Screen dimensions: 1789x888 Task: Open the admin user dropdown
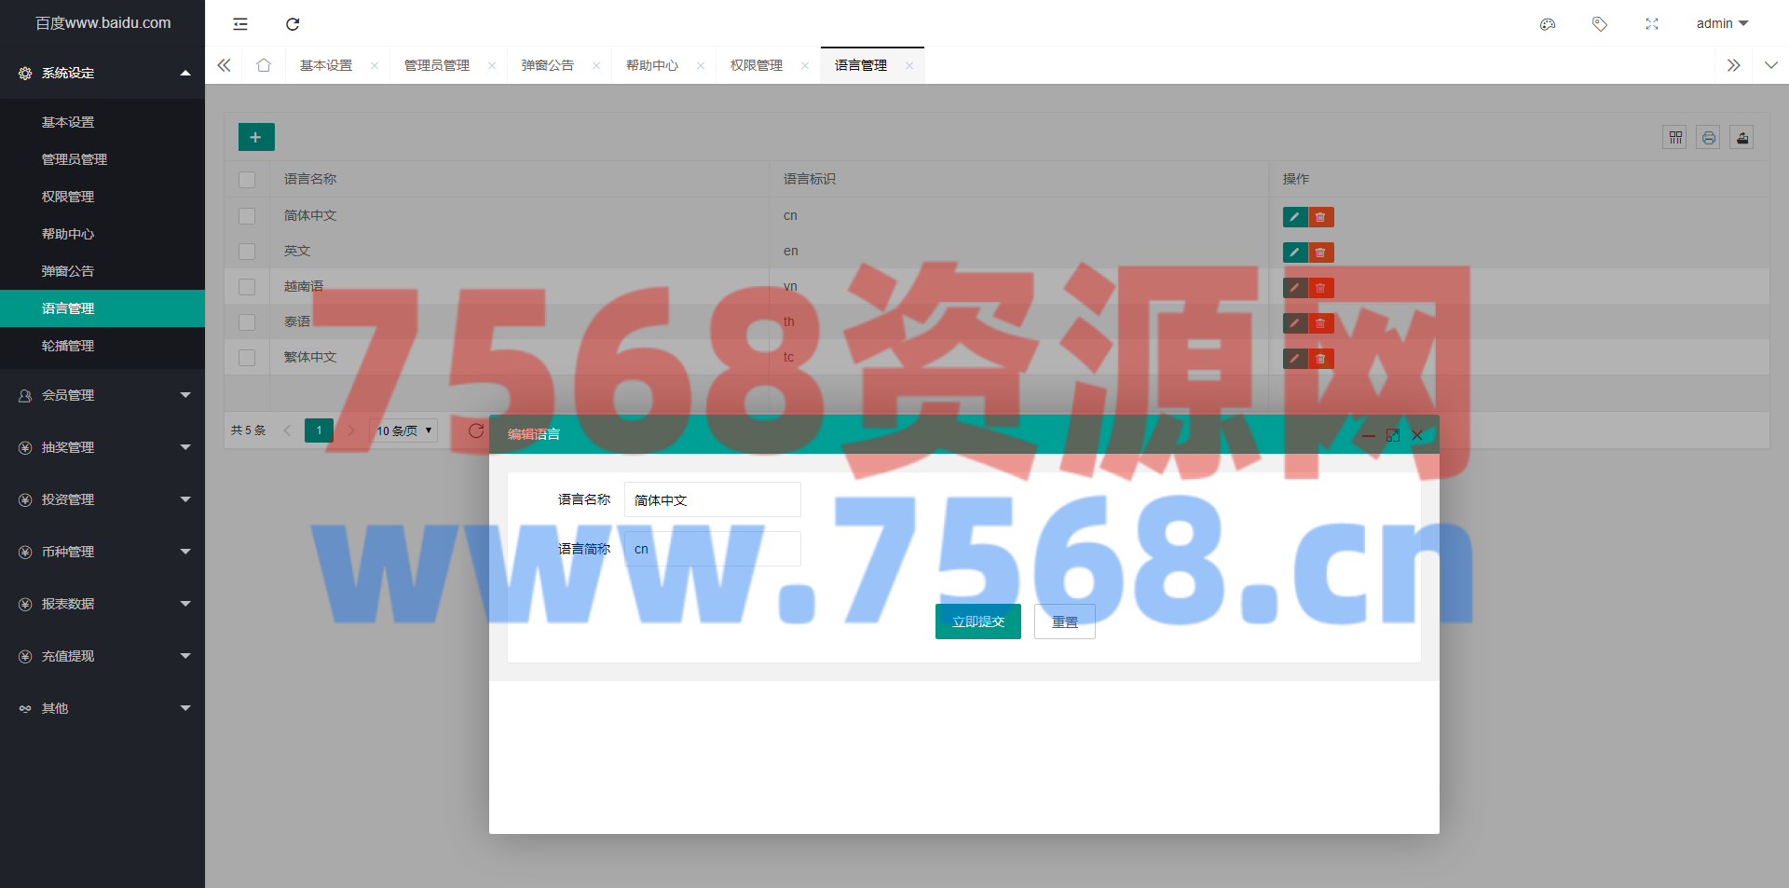pos(1721,24)
